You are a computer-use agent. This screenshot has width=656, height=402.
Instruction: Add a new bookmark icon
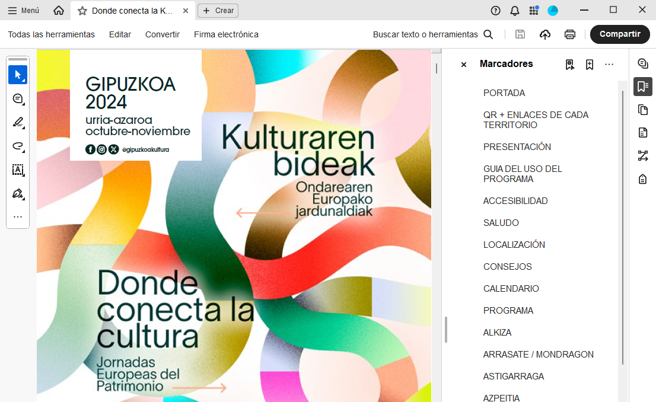tap(590, 65)
